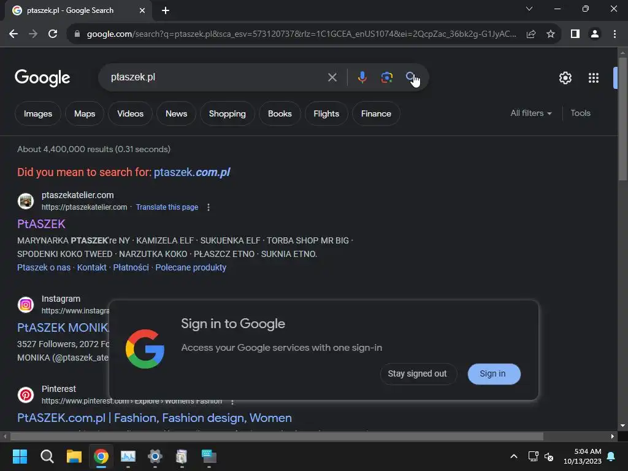This screenshot has width=628, height=471.
Task: Click the vertical scrollbar thumb
Action: [x=622, y=119]
